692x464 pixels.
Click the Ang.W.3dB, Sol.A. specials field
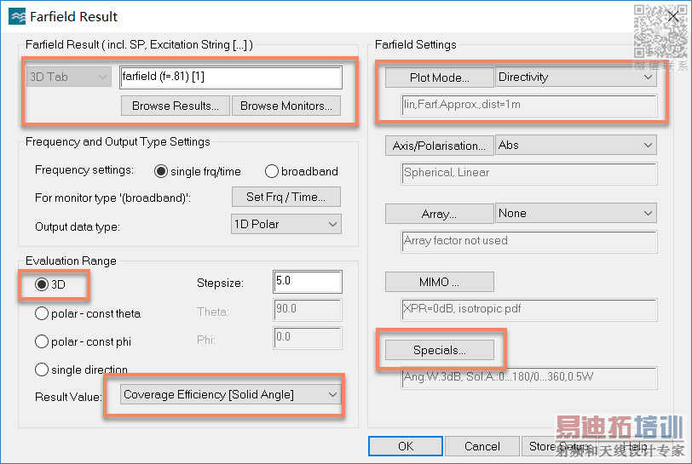point(529,377)
